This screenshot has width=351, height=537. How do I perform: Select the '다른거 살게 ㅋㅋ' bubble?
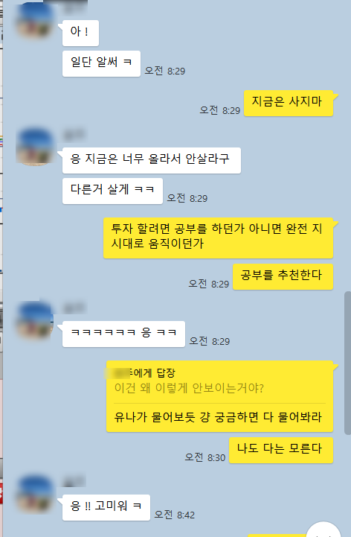(112, 191)
